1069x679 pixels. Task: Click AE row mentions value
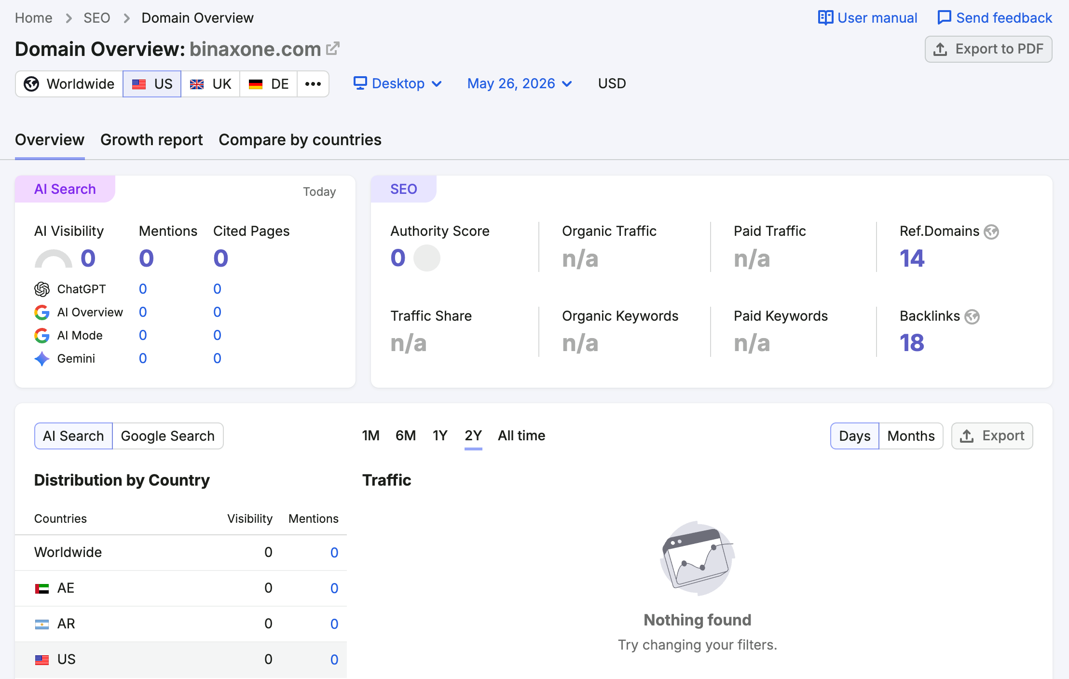334,588
